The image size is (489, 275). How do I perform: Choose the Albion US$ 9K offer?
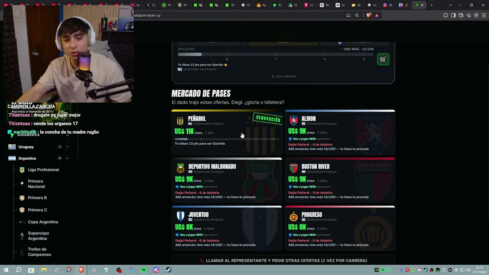(x=340, y=132)
